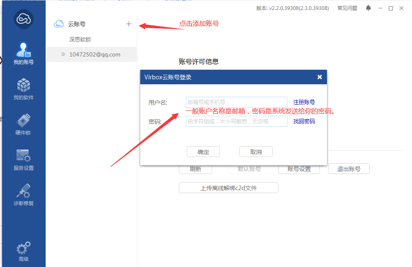412x267 pixels.
Task: Click the notification bell icon
Action: (368, 8)
